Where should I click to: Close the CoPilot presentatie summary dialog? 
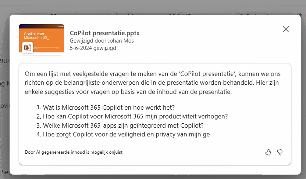[x=286, y=29]
